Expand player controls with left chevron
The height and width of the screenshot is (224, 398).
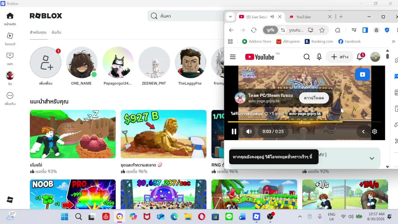click(x=363, y=132)
